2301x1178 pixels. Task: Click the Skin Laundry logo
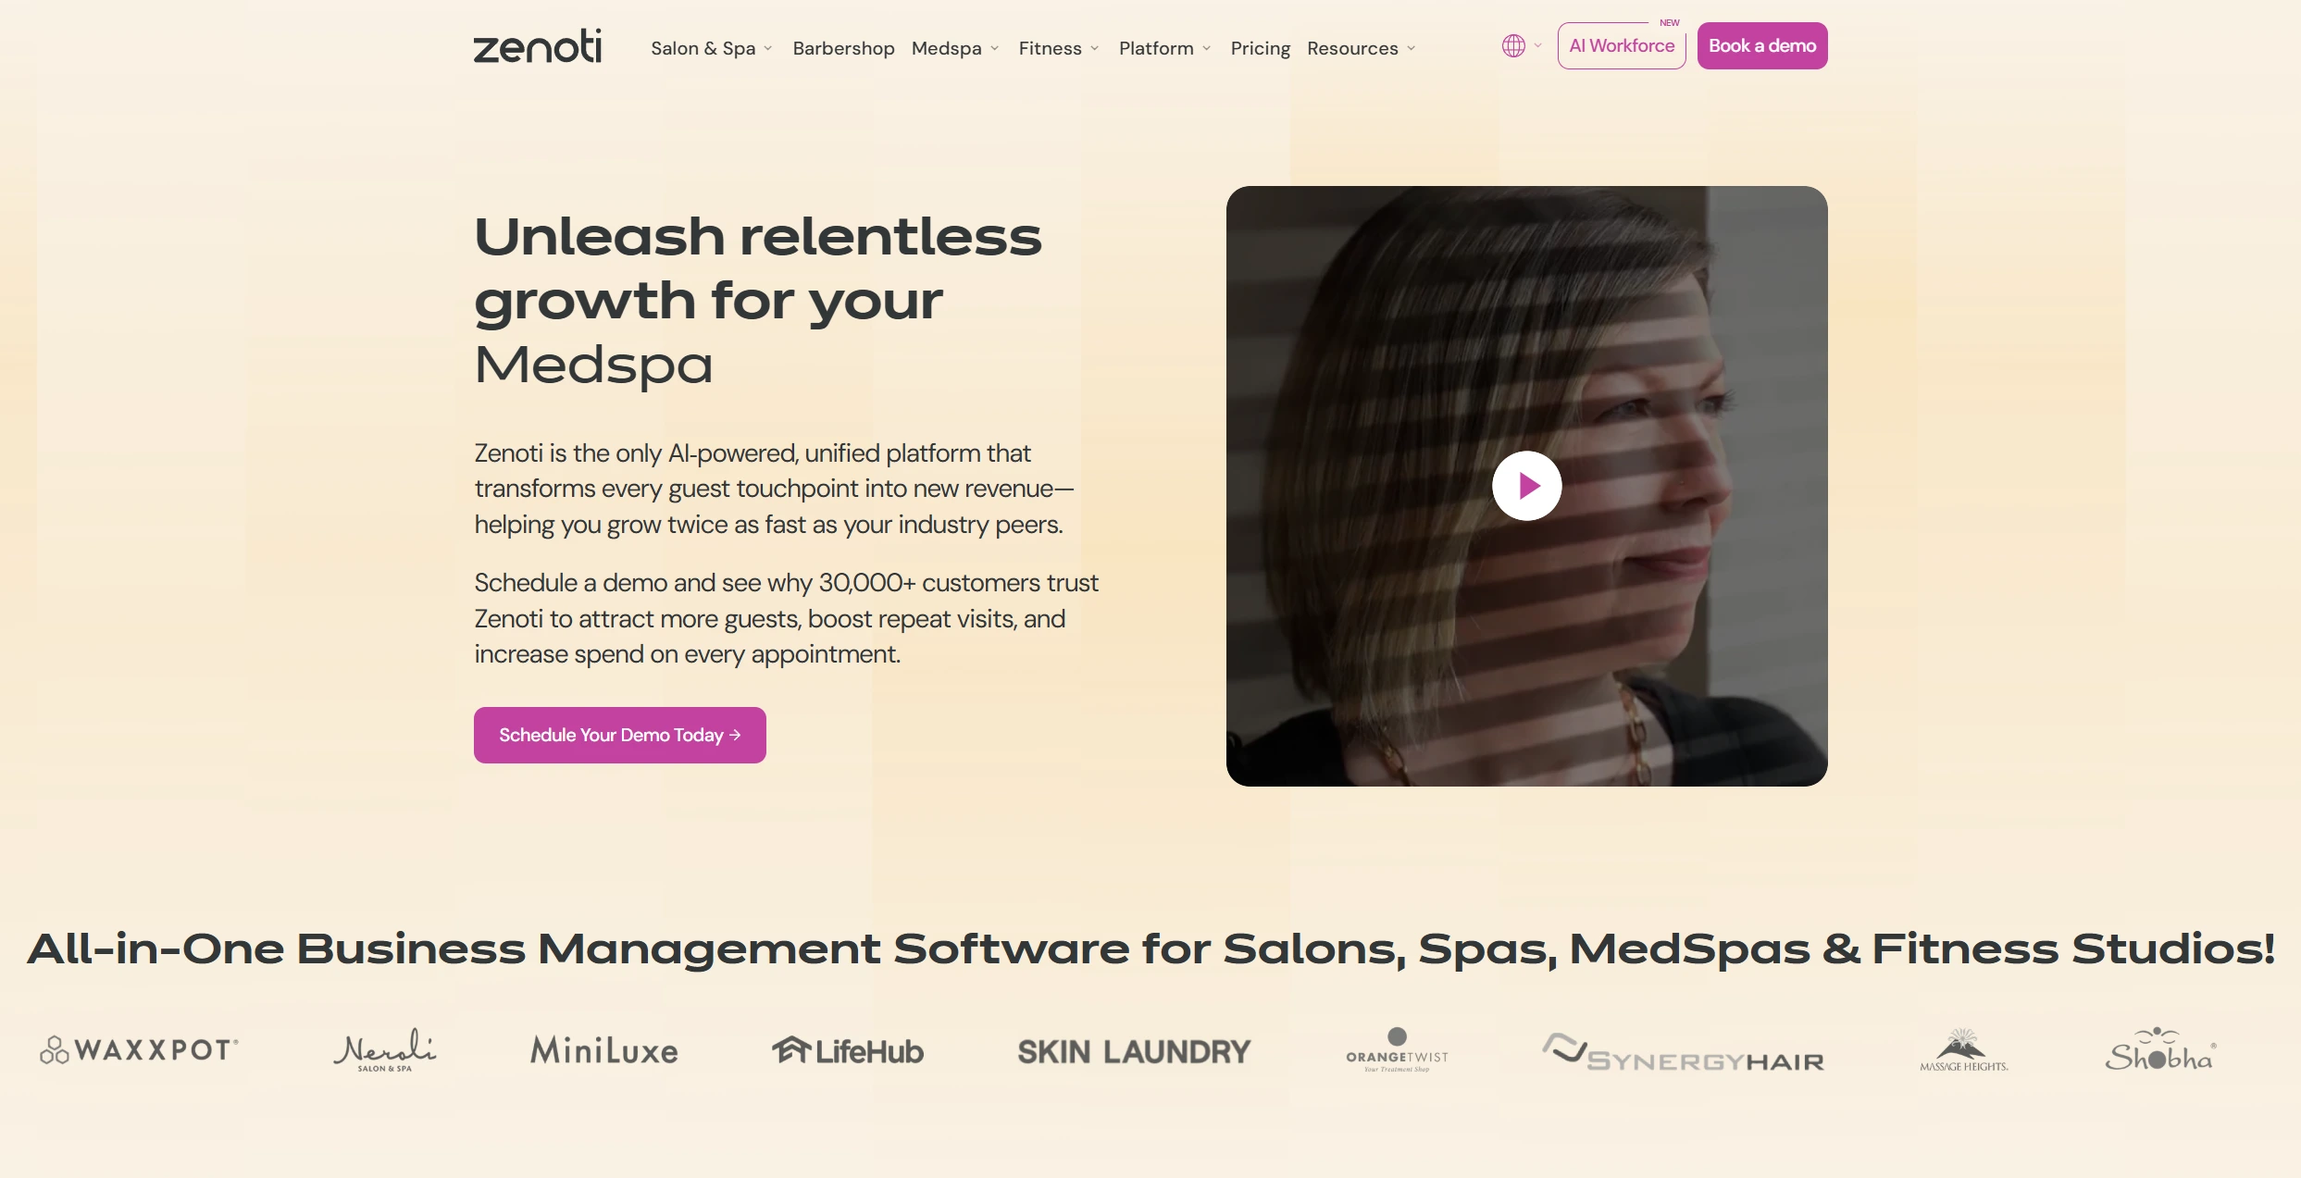(x=1134, y=1052)
